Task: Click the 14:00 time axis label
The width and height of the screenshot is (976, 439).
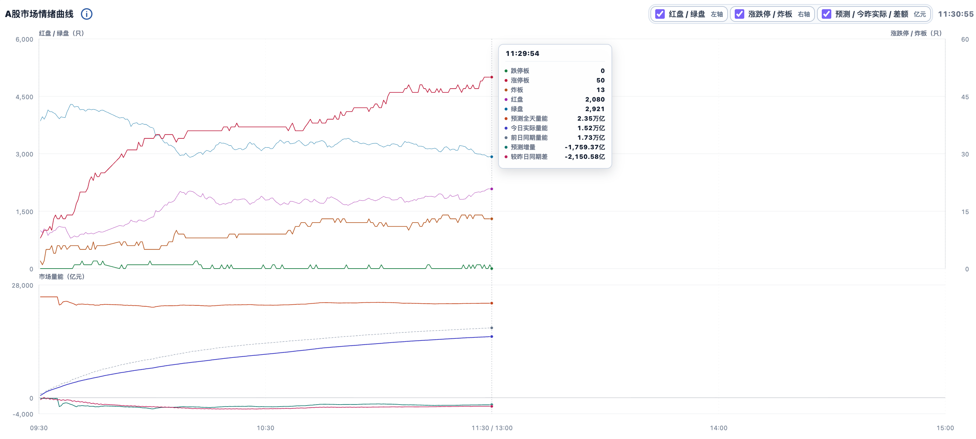Action: click(x=718, y=428)
